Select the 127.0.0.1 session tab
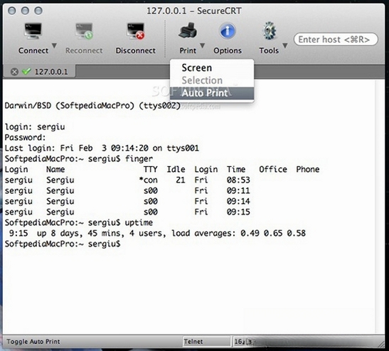 (x=40, y=72)
